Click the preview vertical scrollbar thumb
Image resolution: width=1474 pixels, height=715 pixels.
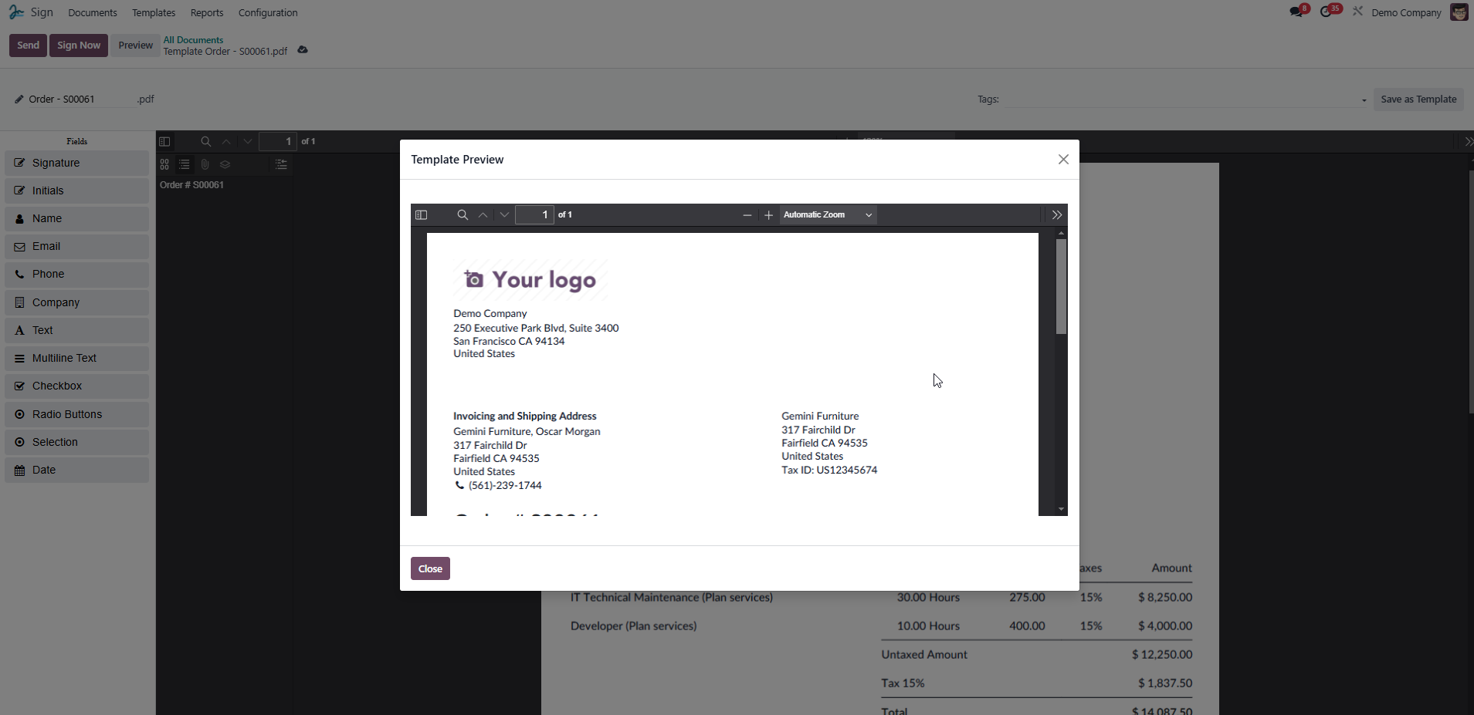(1061, 286)
